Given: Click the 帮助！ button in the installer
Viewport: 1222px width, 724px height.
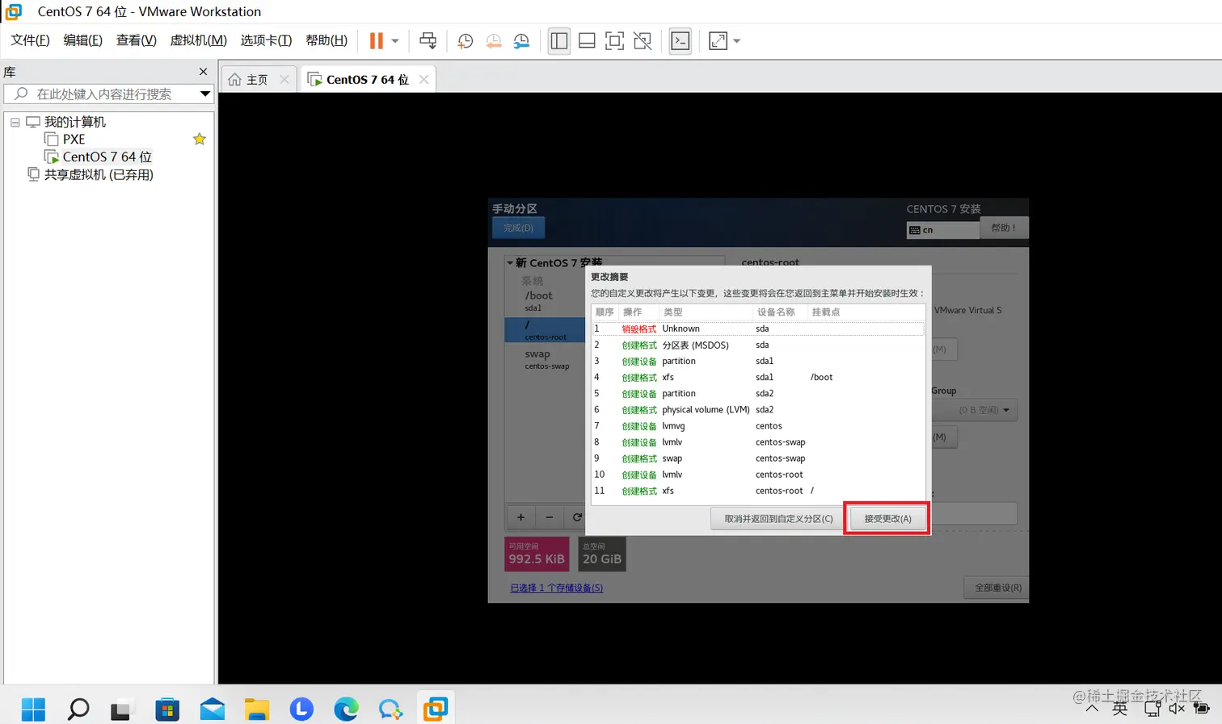Looking at the screenshot, I should 1004,228.
